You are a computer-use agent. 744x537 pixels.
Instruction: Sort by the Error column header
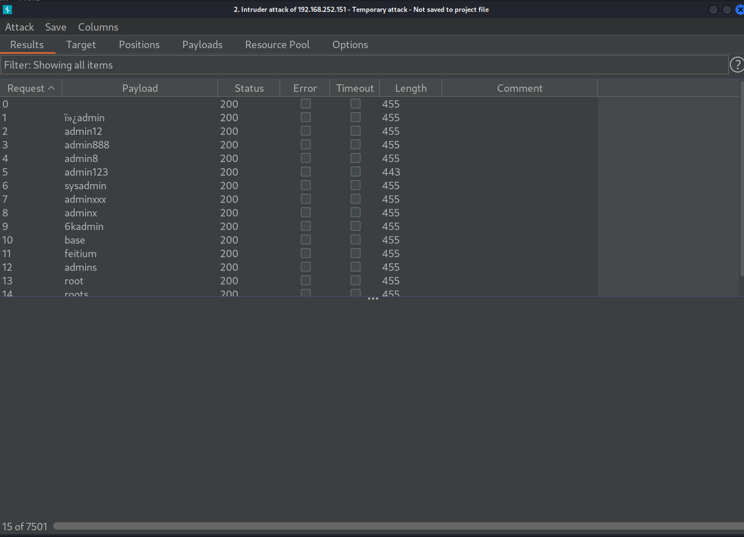point(305,88)
